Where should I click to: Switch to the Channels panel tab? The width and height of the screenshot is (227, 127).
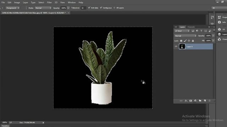pyautogui.click(x=191, y=27)
